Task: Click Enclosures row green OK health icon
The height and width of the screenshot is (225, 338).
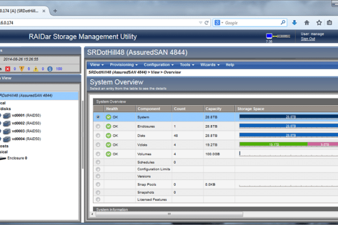Action: coord(109,126)
